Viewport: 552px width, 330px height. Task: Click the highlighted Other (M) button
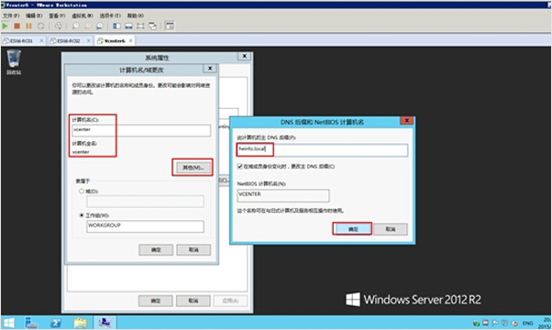[x=193, y=168]
